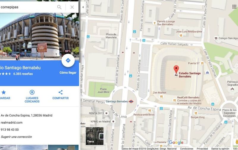Open the Cómo llegar directions link

pos(68,73)
